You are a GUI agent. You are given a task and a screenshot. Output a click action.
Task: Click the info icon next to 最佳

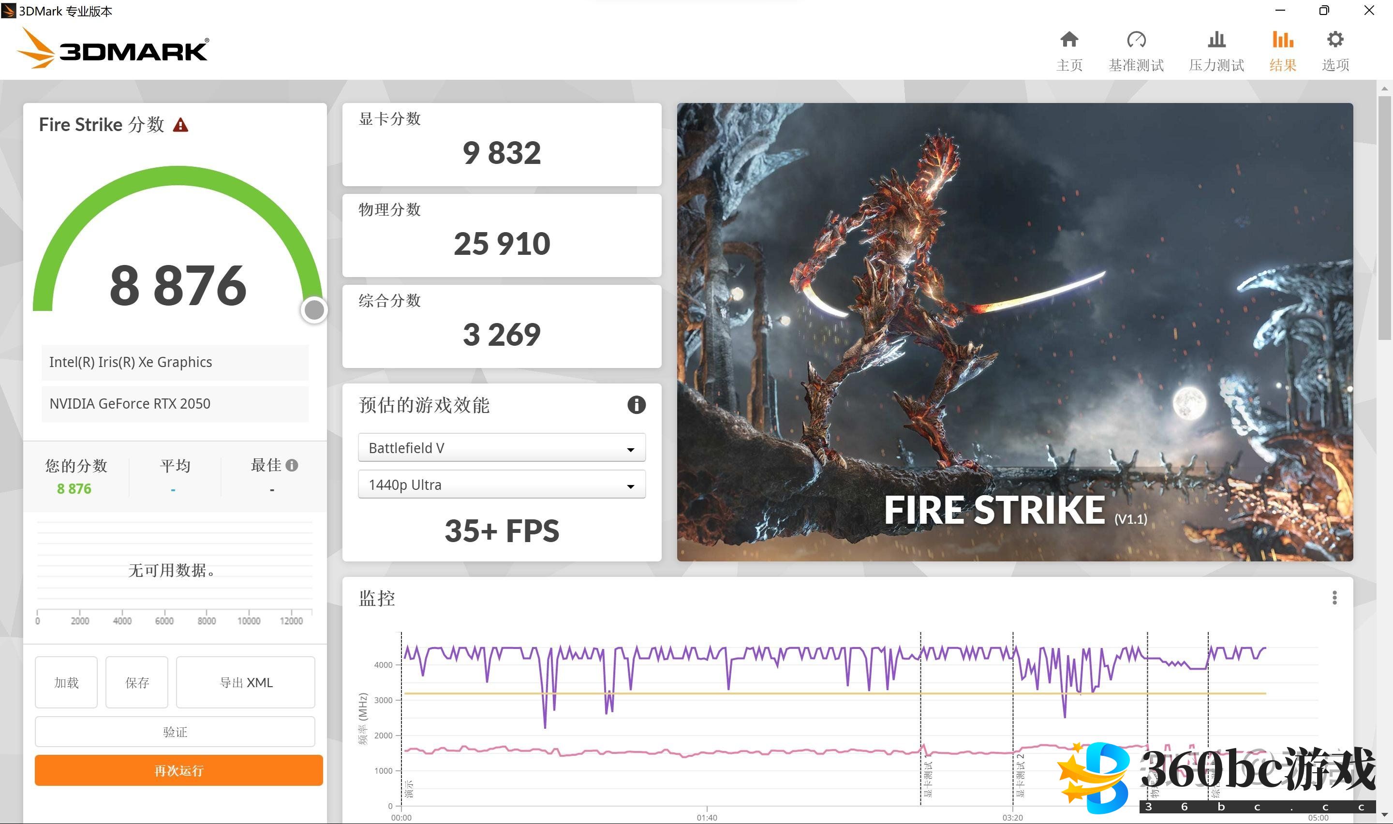[292, 465]
